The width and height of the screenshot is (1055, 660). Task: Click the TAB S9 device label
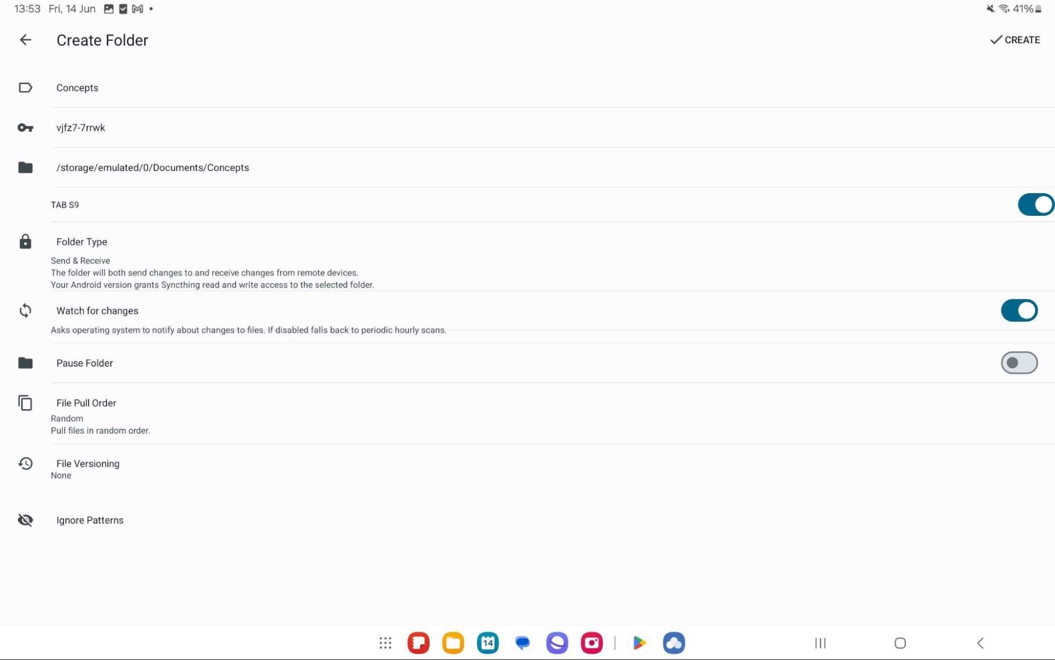click(x=65, y=205)
